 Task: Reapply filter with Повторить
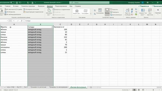pyautogui.click(x=114, y=12)
